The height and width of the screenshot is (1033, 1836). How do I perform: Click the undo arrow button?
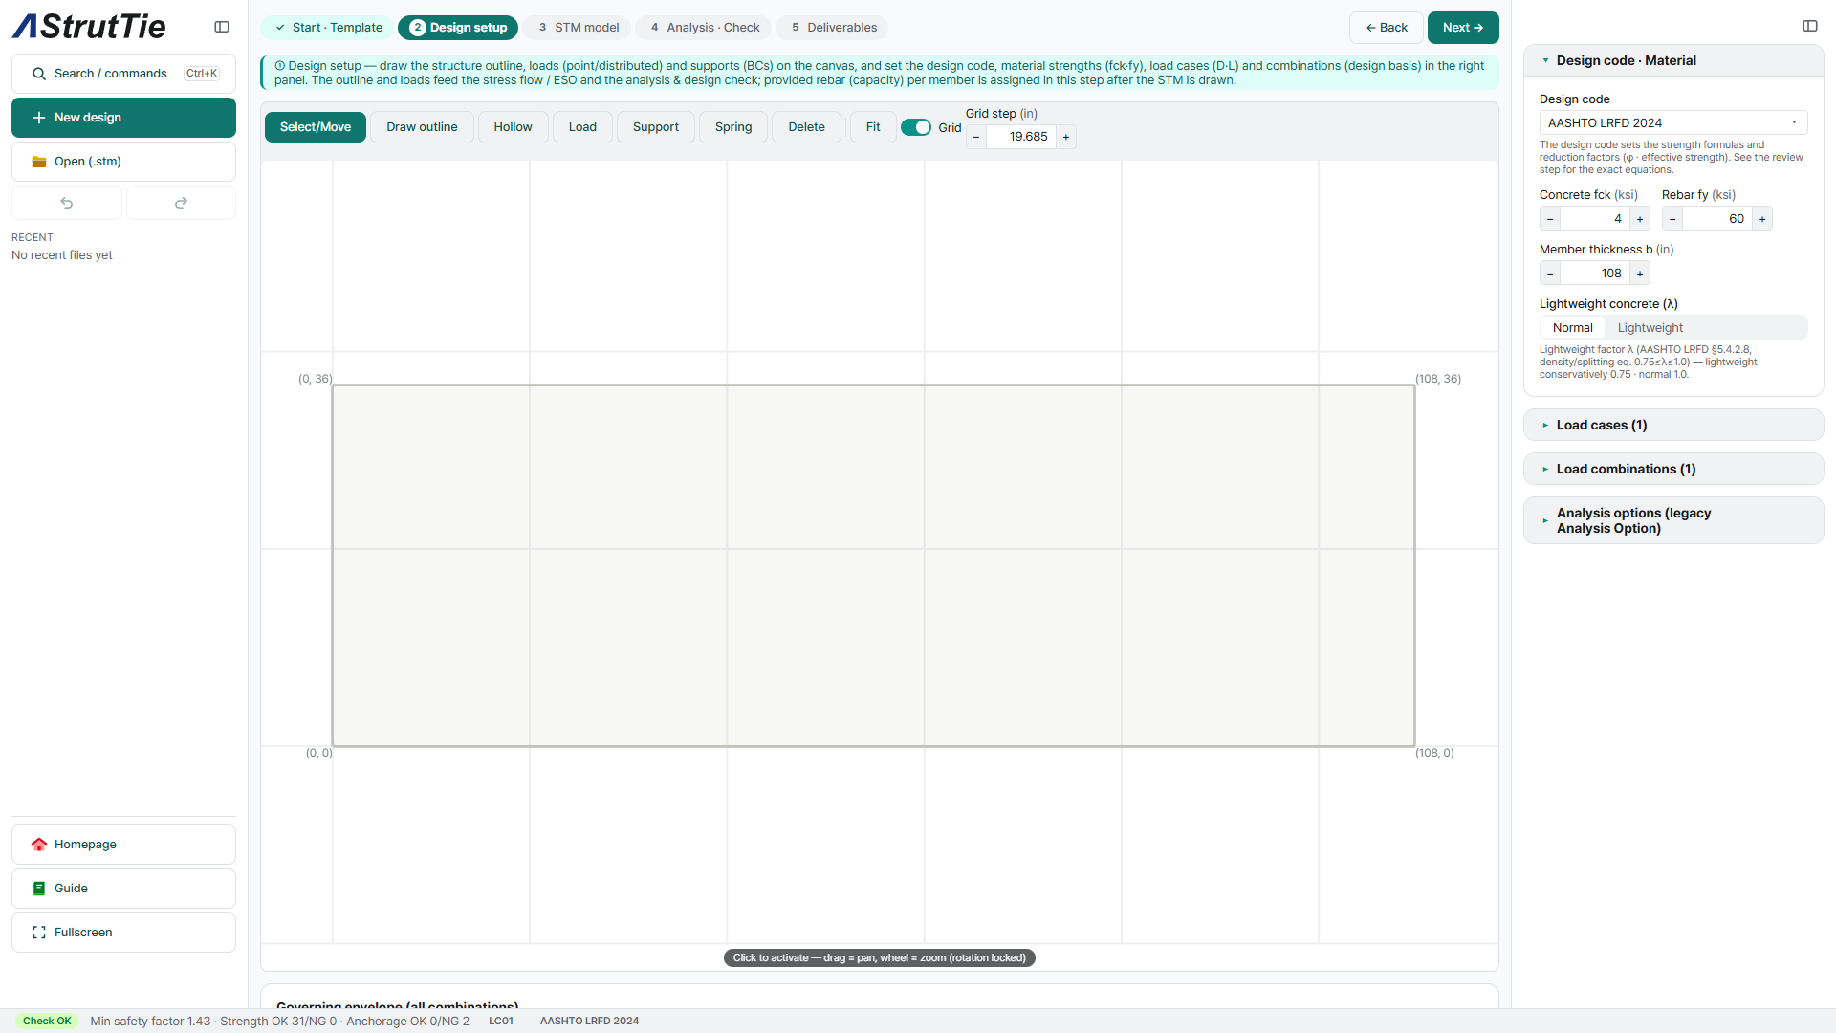click(x=67, y=203)
